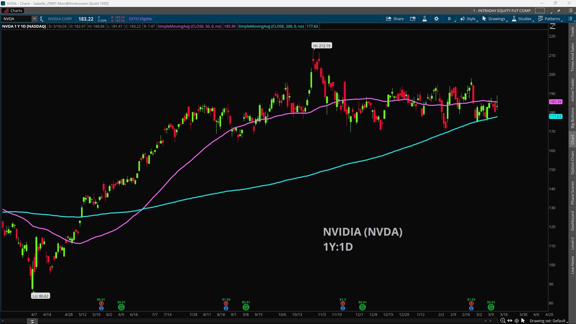Screen dimensions: 576x324
Task: Open Quick Quote info panel icon
Action: pyautogui.click(x=413, y=19)
